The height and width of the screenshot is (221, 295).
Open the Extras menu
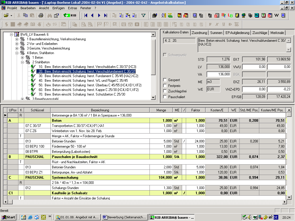(x=72, y=8)
